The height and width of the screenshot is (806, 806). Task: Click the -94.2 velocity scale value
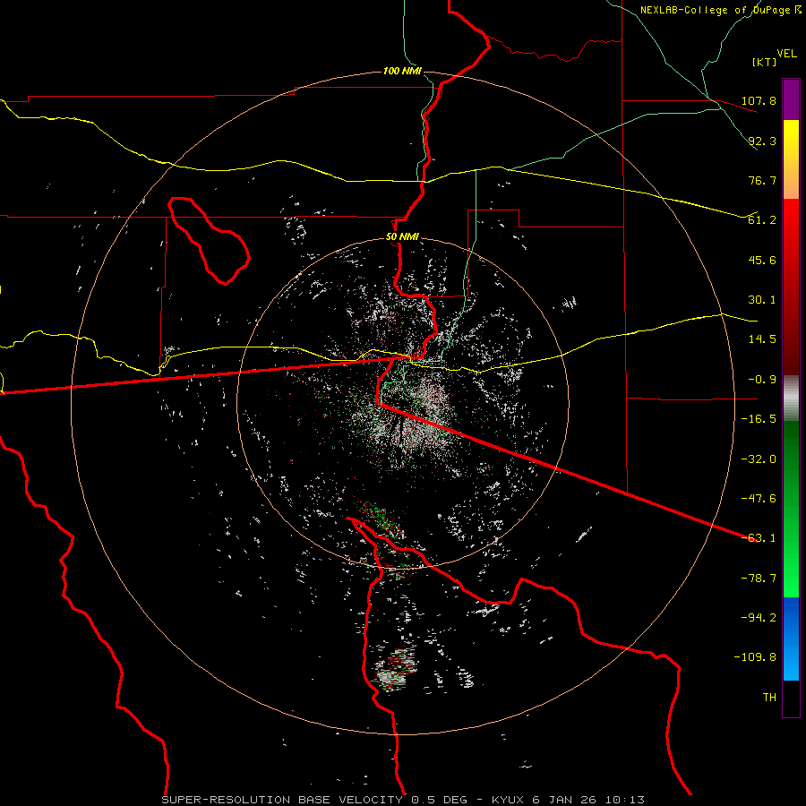coord(759,618)
